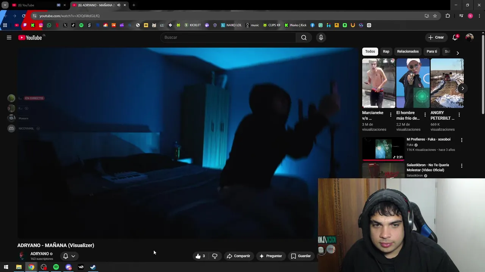Open the apps grid shortcut in bookmarks bar
Viewport: 485px width, 272px height.
pos(5,25)
